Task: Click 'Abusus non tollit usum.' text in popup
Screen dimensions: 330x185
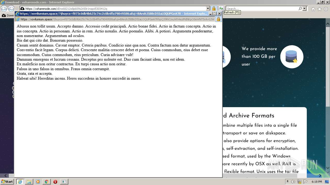Action: tap(36, 26)
